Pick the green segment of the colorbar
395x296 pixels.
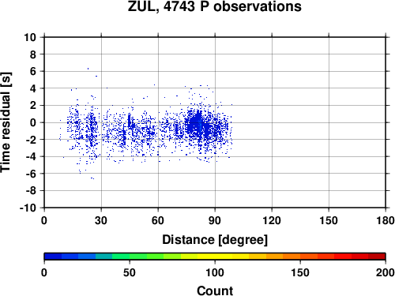point(138,257)
